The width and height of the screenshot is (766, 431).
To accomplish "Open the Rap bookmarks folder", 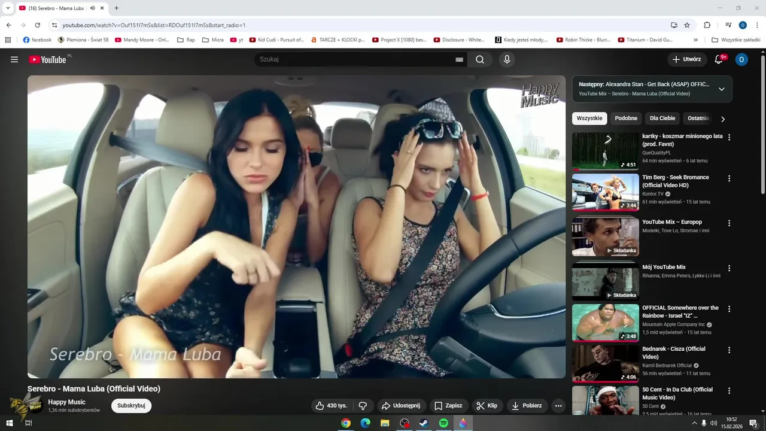I will click(x=186, y=40).
